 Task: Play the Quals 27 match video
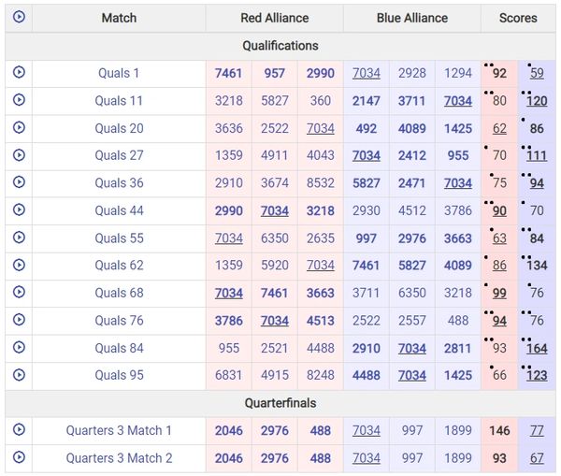point(19,156)
